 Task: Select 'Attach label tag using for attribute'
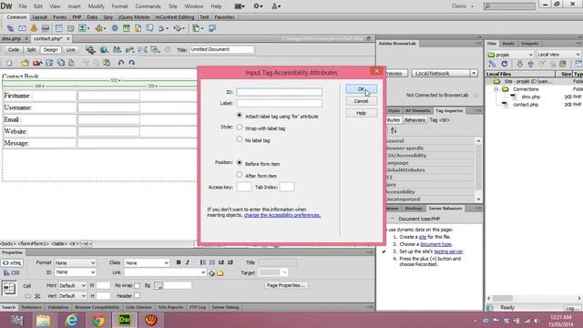tap(240, 116)
